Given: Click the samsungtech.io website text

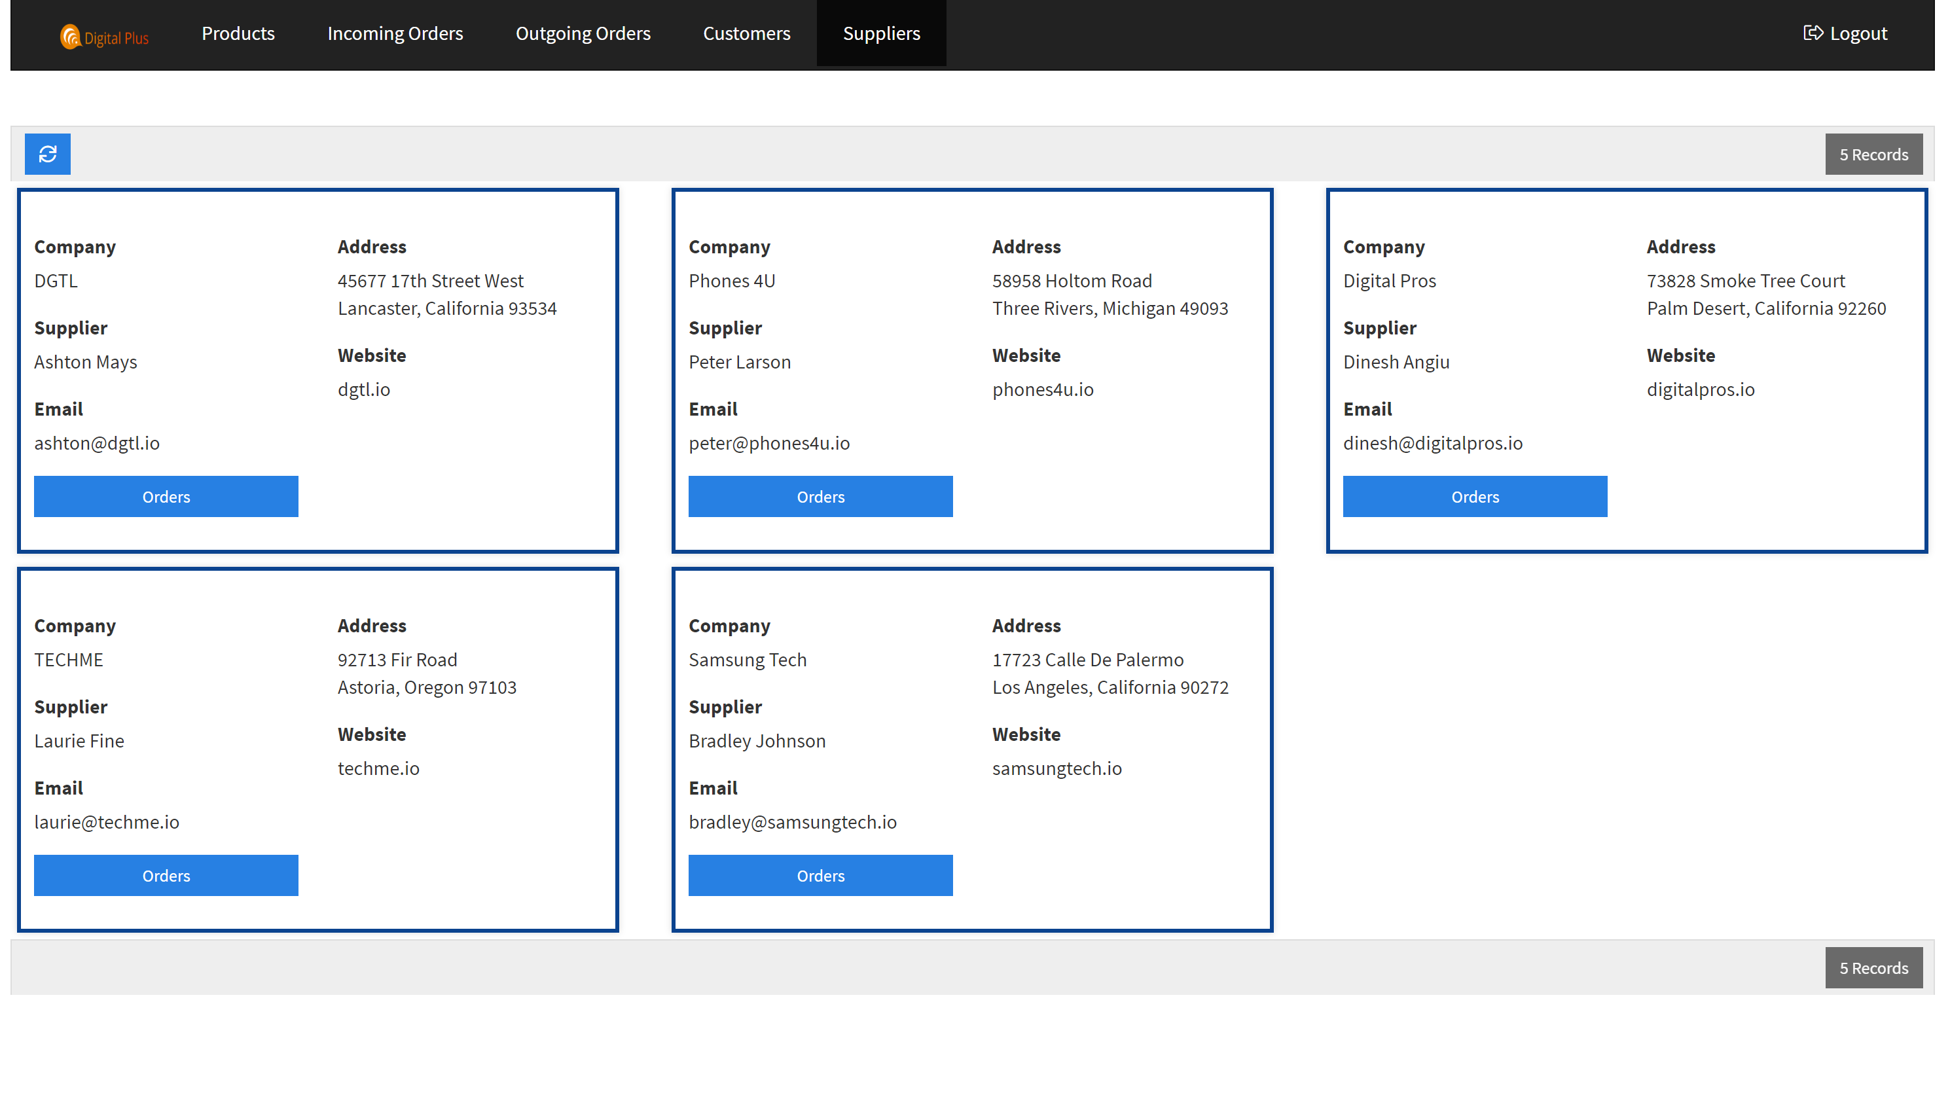Looking at the screenshot, I should point(1056,768).
